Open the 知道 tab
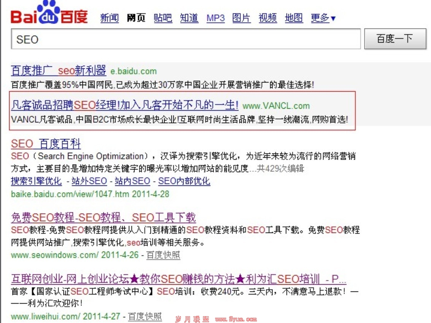The height and width of the screenshot is (323, 431). coord(189,18)
